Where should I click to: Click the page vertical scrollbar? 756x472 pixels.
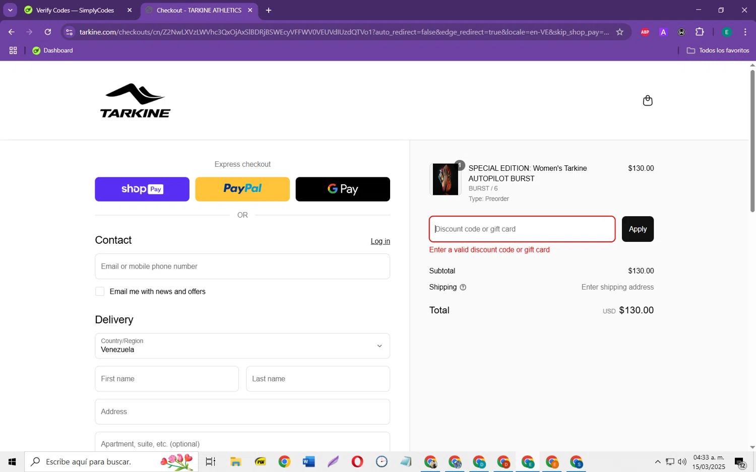coord(752,141)
